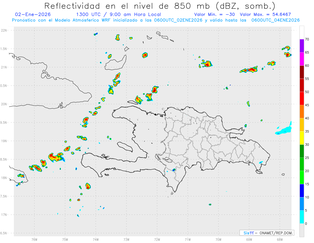Image resolution: width=314 pixels, height=243 pixels.
Task: Click the colorbar value label '50'
Action: point(307,92)
